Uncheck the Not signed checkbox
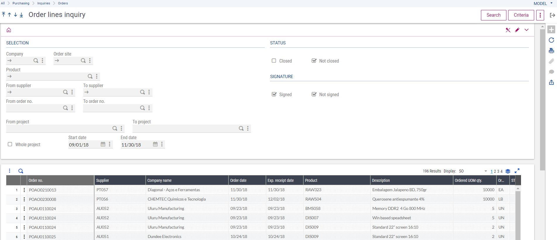 click(x=314, y=94)
